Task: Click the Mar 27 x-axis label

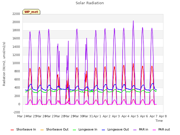Action: tap(51, 116)
